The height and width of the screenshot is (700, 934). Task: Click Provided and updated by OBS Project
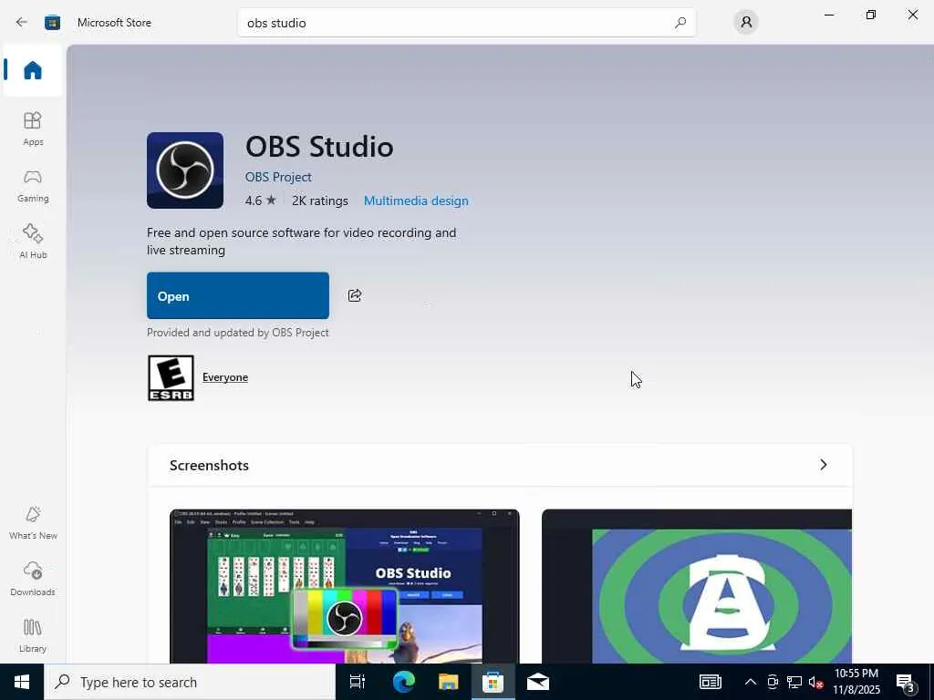tap(238, 332)
